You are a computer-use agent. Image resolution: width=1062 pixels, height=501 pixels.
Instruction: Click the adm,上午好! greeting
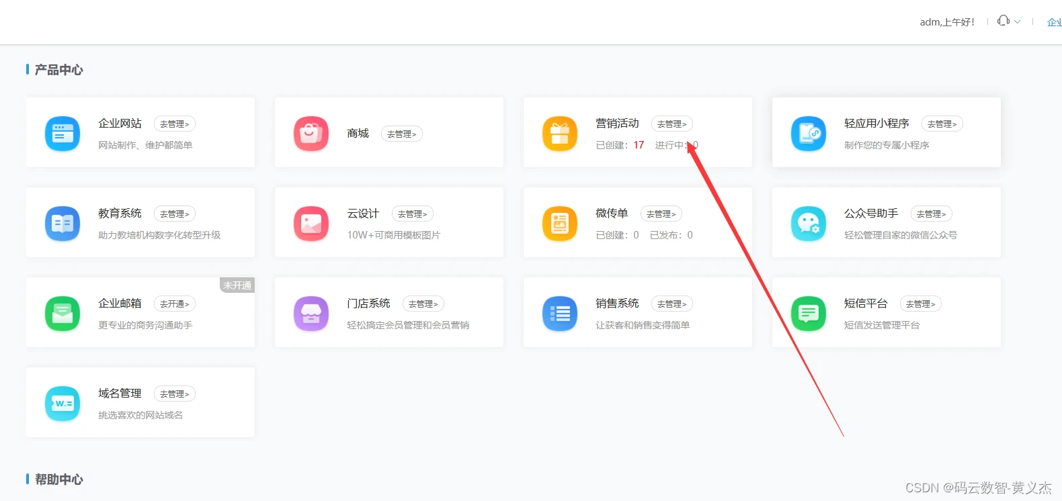pos(947,22)
